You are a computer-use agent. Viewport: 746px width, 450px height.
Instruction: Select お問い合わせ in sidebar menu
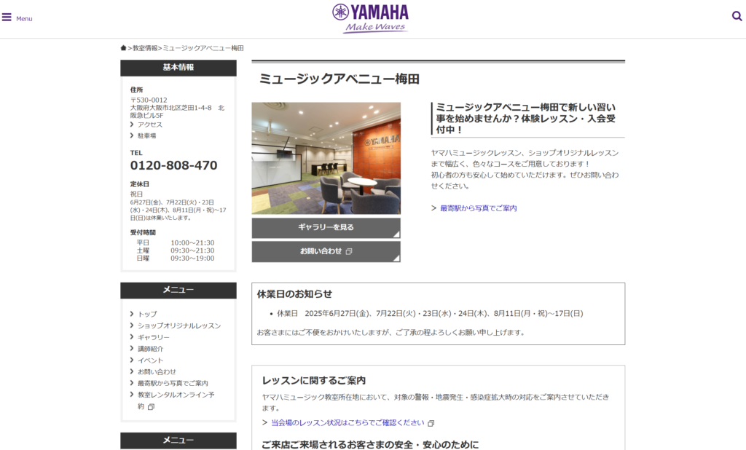click(157, 371)
